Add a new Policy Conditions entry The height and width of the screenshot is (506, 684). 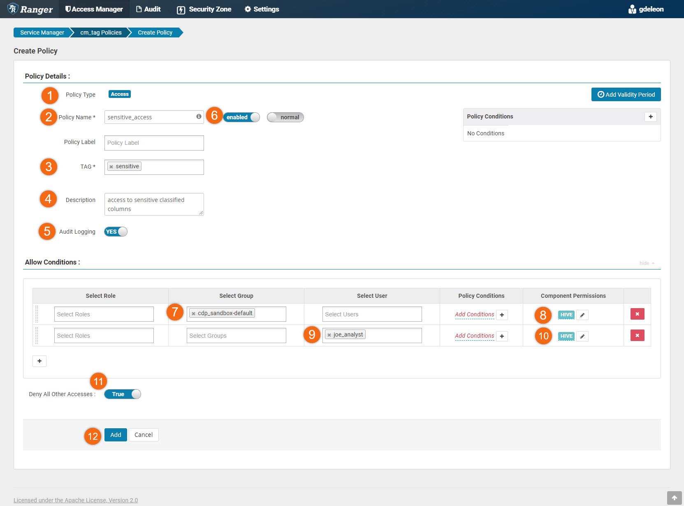coord(650,117)
